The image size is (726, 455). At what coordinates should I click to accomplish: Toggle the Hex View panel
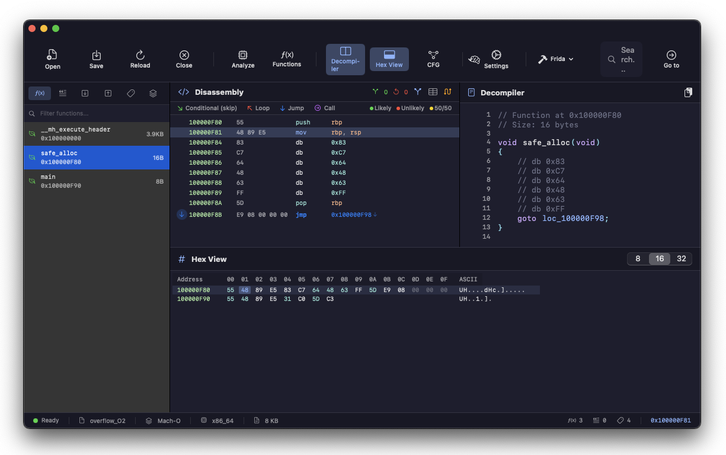(x=389, y=59)
